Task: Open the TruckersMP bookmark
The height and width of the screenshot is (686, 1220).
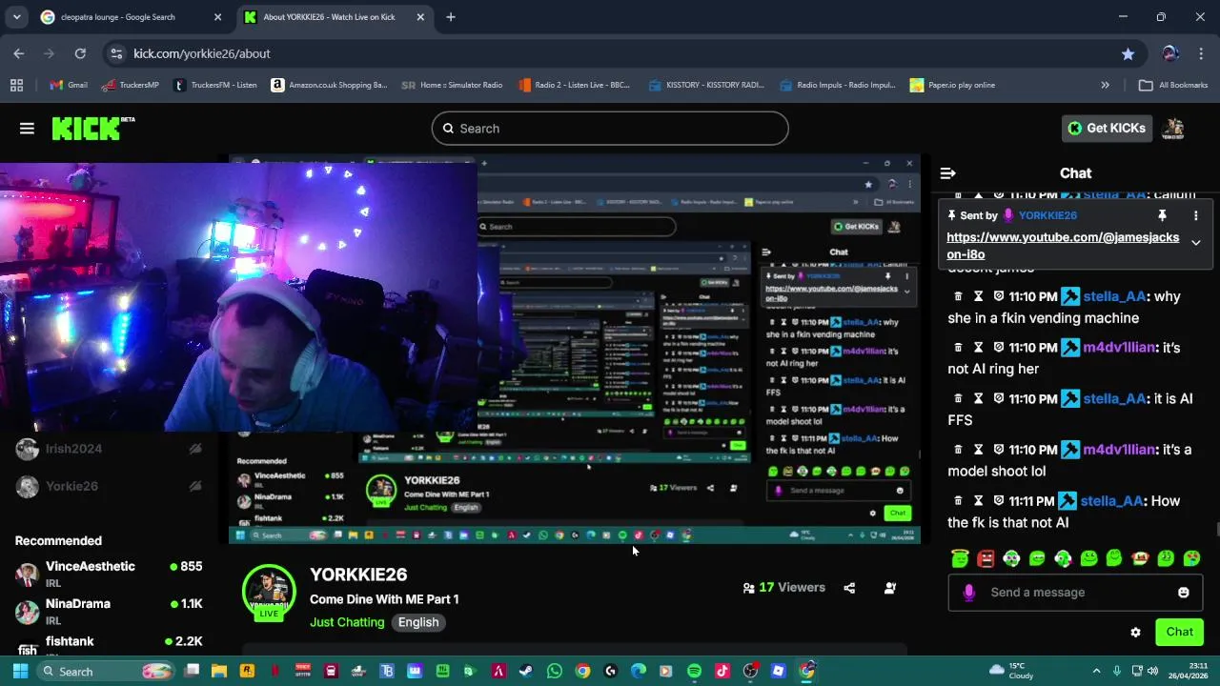Action: coord(131,85)
